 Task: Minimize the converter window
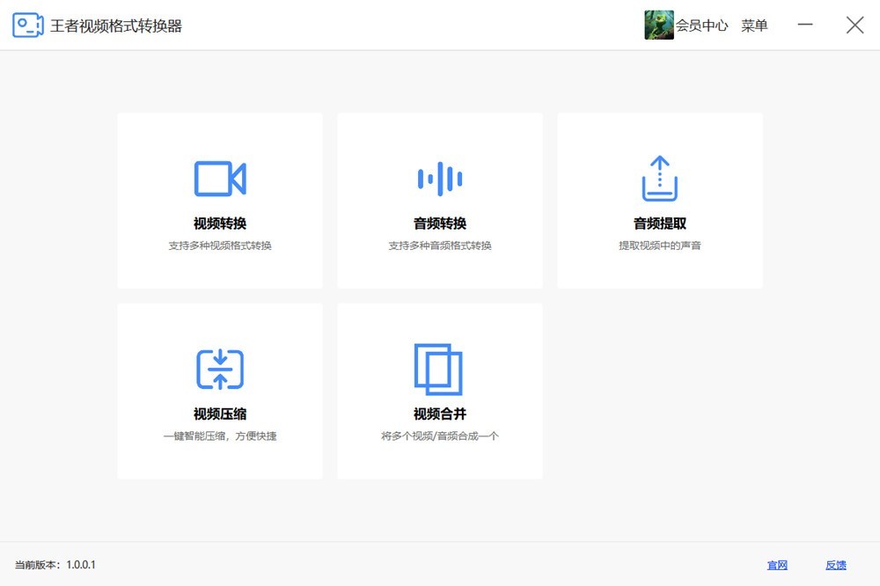(805, 26)
